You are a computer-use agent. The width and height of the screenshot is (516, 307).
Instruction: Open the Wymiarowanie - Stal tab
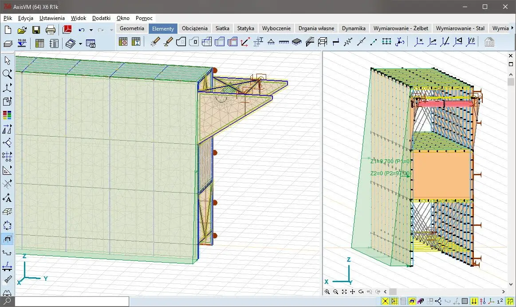pyautogui.click(x=460, y=28)
